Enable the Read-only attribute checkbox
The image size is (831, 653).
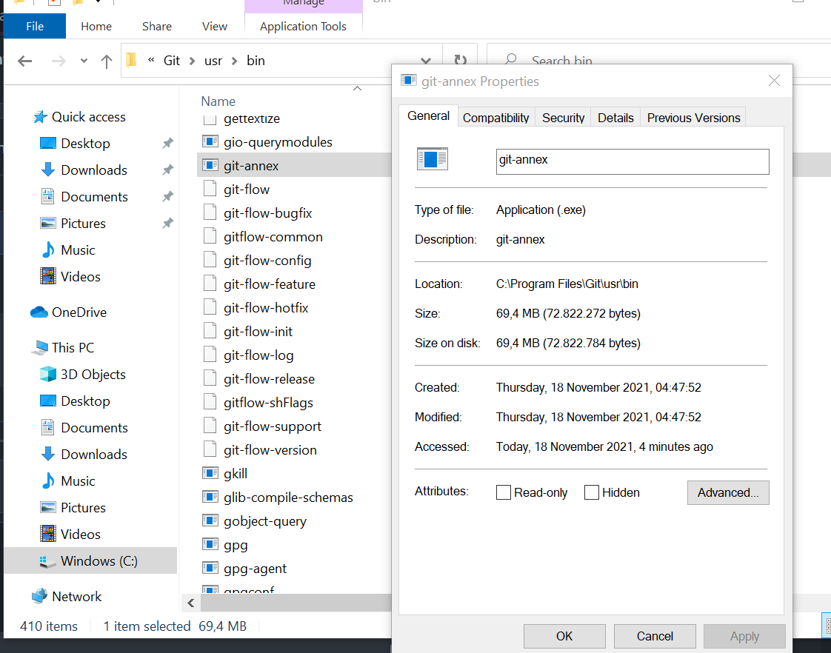tap(504, 492)
